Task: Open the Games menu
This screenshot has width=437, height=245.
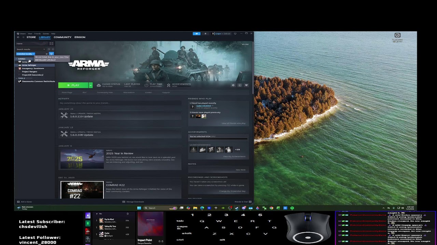Action: [46, 34]
